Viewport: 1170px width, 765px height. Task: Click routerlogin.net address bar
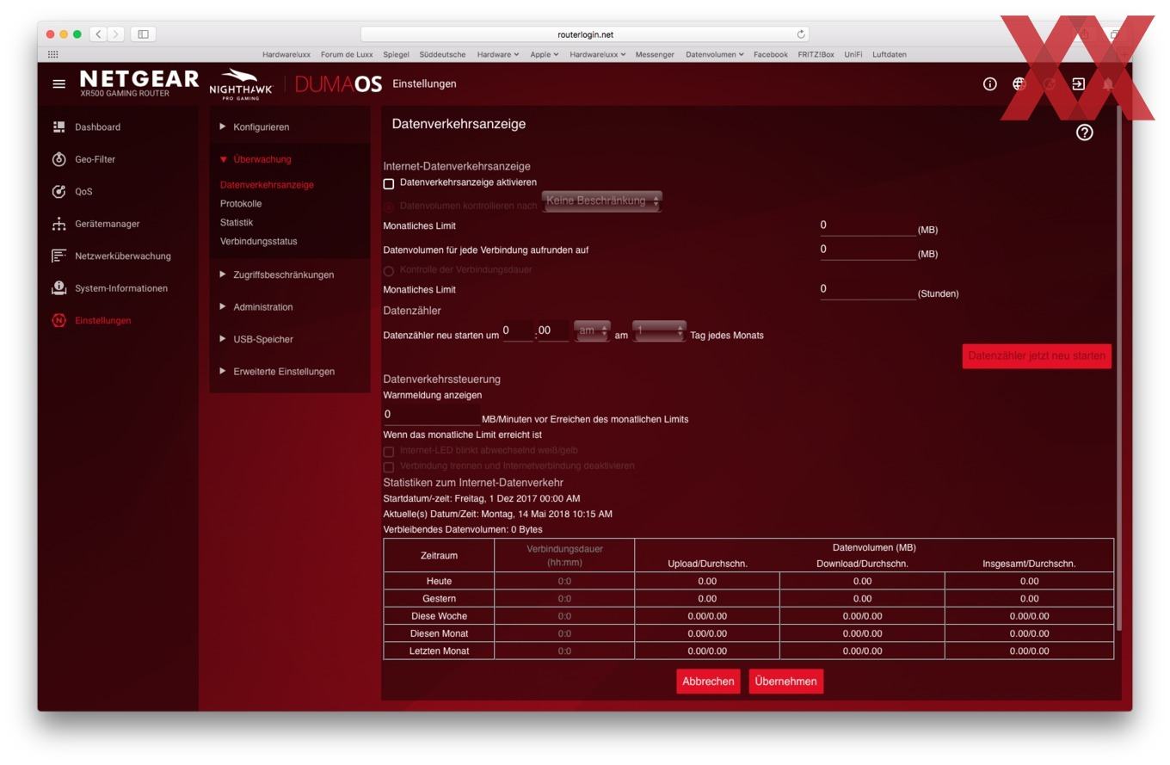[585, 34]
